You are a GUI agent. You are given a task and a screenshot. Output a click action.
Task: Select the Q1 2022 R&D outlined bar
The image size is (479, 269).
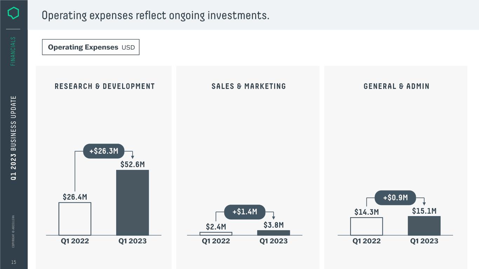[x=75, y=219]
